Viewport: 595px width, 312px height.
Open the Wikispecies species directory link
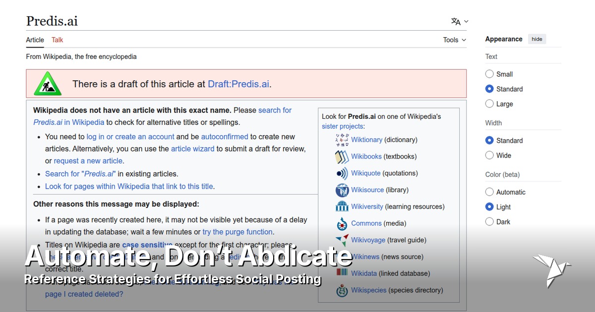pos(368,290)
